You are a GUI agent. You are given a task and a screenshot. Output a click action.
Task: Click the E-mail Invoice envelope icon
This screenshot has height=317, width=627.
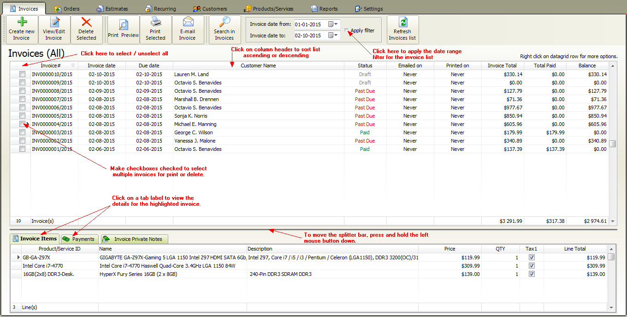pyautogui.click(x=188, y=22)
